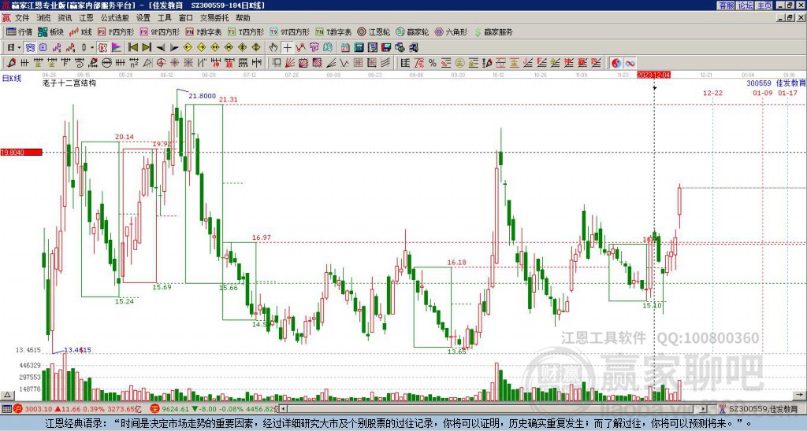
Task: Open the 9T四方形 tool
Action: point(290,31)
